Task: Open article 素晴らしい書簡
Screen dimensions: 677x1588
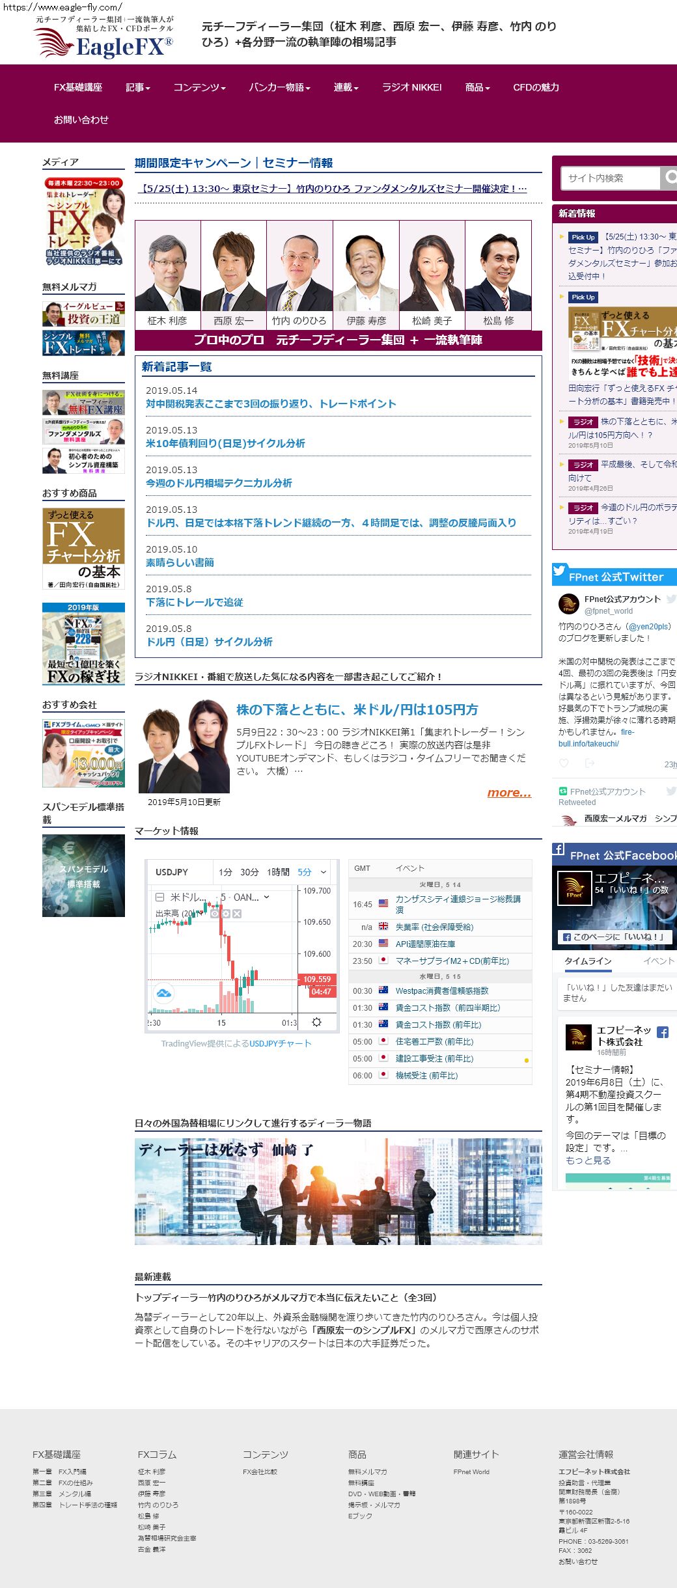Action: coord(180,562)
